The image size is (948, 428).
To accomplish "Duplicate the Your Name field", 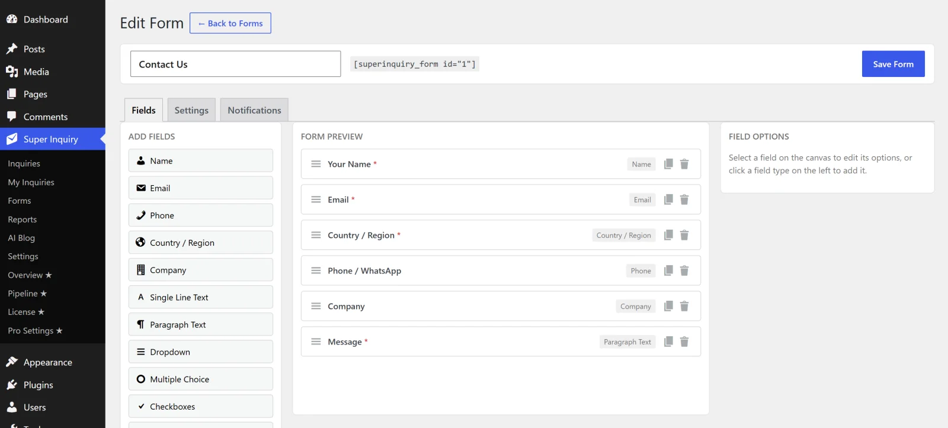I will pyautogui.click(x=668, y=164).
